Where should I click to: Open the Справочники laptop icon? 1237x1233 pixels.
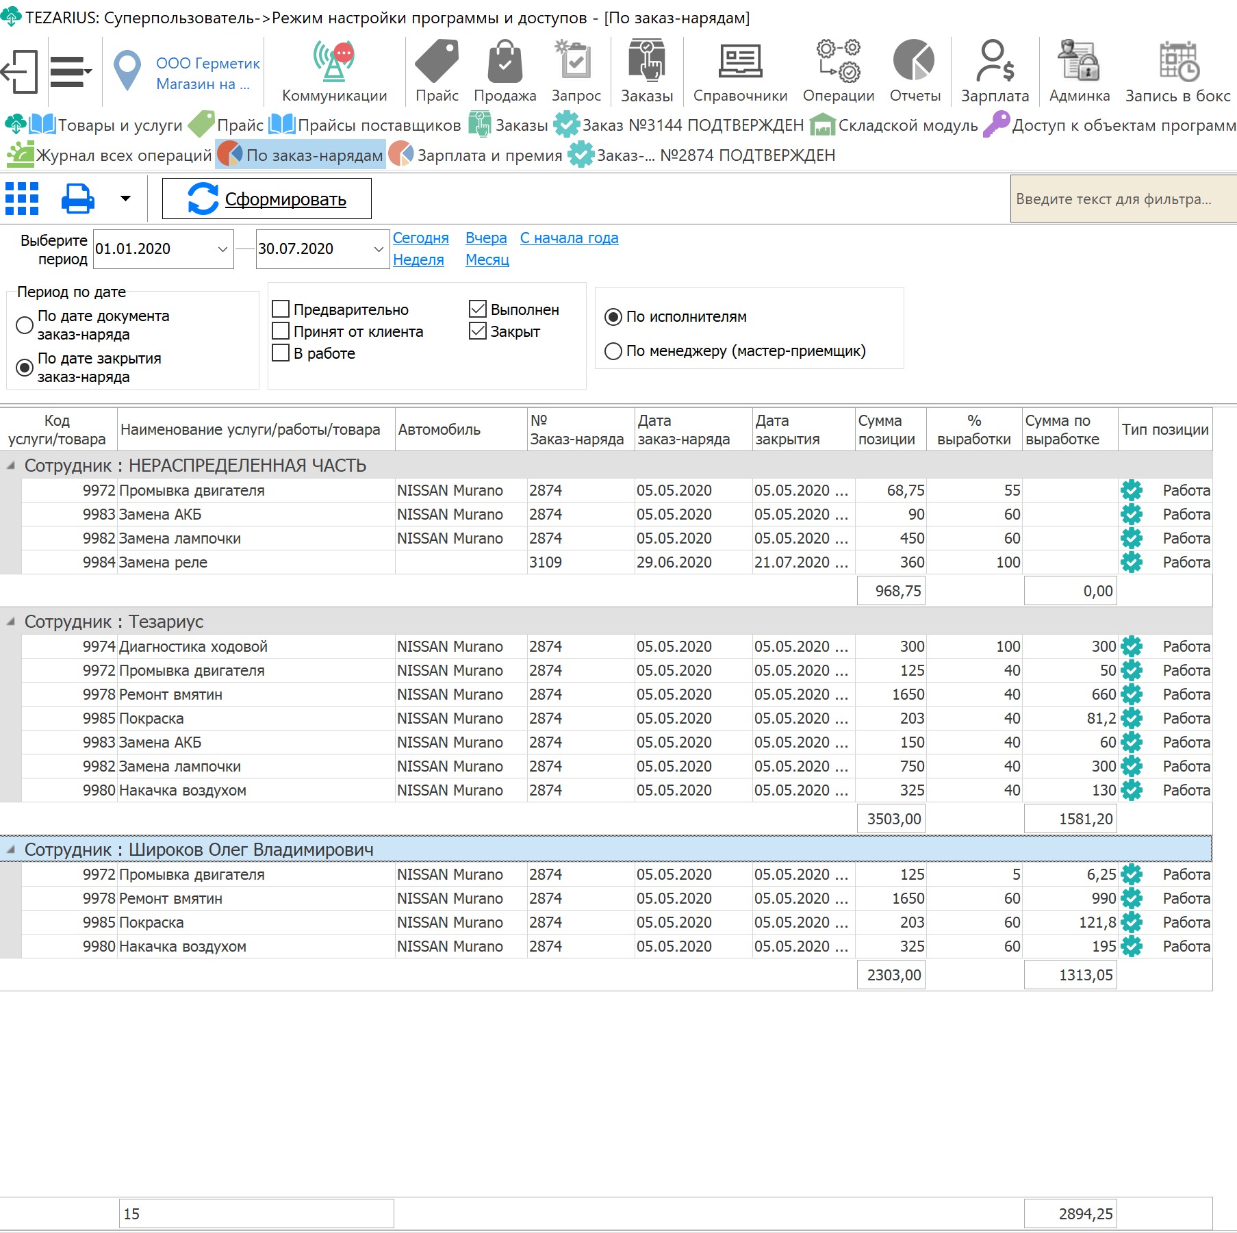pos(740,62)
